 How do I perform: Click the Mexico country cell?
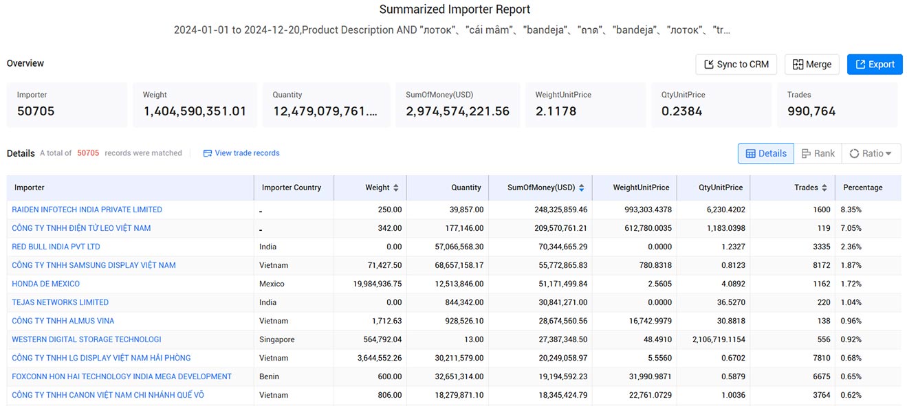272,284
